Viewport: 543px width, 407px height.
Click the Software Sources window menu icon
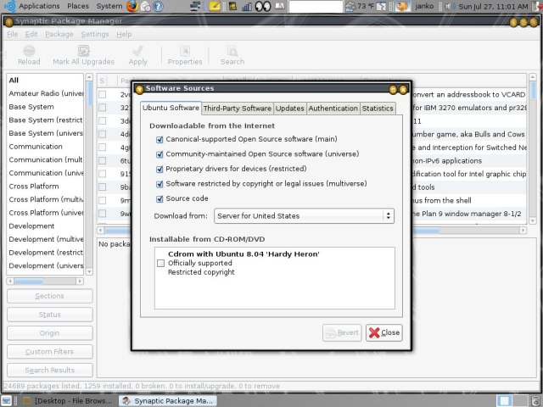(139, 90)
